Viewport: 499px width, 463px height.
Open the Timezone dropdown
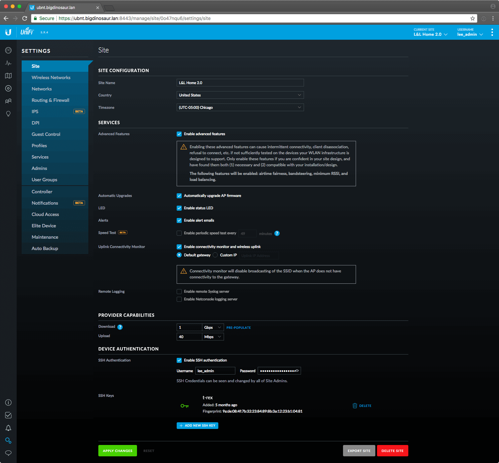240,107
